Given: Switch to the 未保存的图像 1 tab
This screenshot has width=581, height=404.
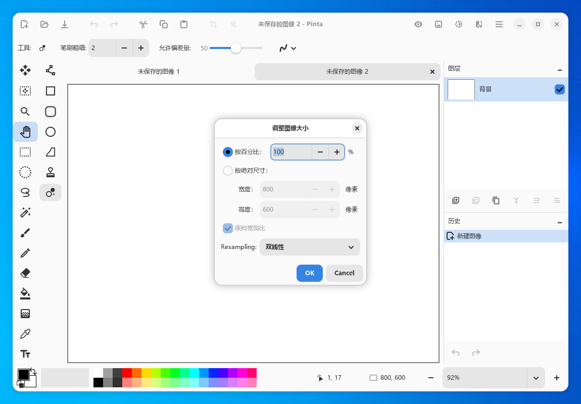Looking at the screenshot, I should click(159, 72).
